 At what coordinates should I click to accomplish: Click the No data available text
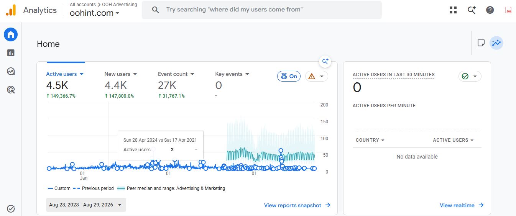pyautogui.click(x=417, y=157)
